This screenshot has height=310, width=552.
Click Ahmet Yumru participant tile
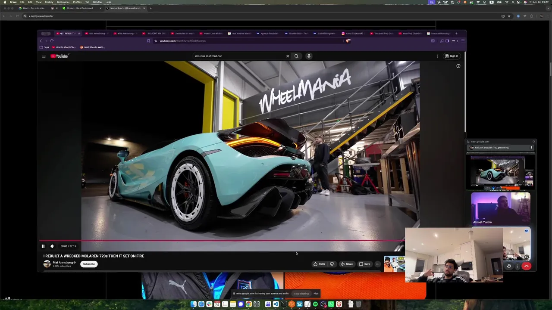point(501,208)
